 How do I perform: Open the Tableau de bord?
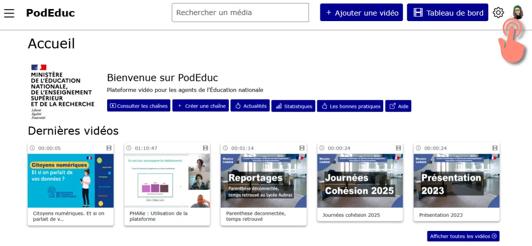(x=448, y=13)
